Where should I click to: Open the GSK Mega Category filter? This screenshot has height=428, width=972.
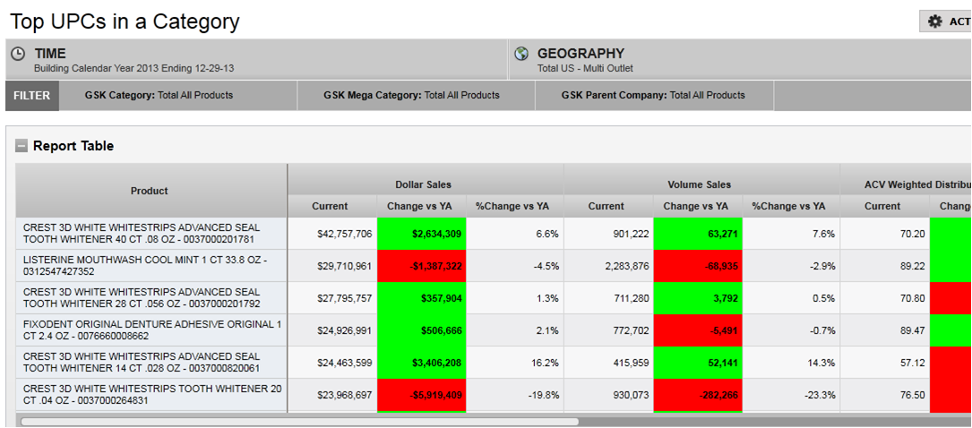(x=411, y=95)
